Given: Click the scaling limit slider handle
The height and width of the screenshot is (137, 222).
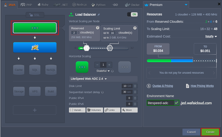Looking at the screenshot, I should click(x=110, y=48).
